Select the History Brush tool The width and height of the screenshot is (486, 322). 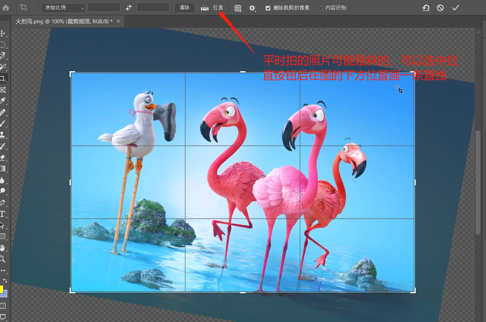click(x=3, y=146)
